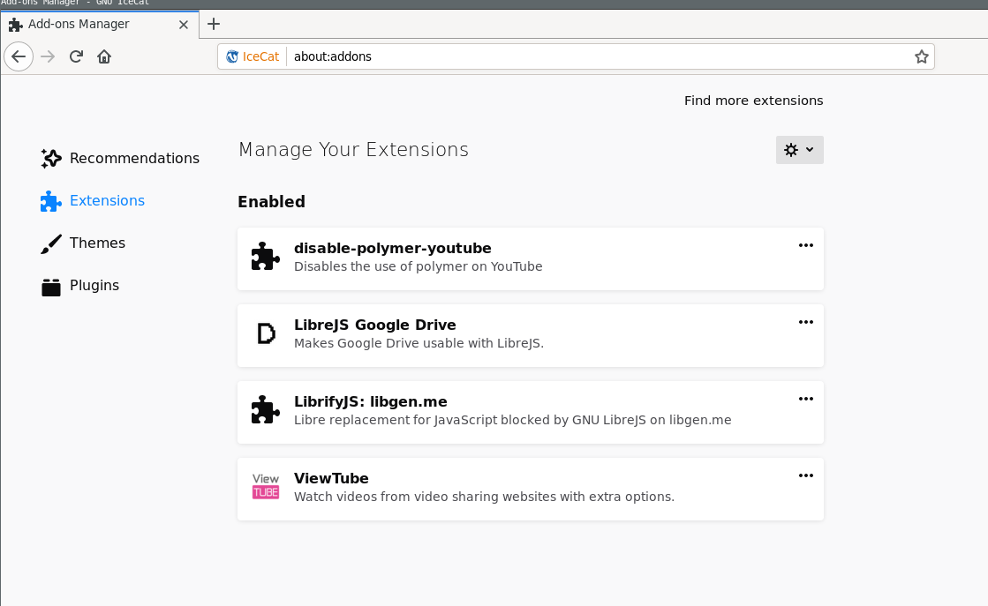Click Find more extensions
988x606 pixels.
[754, 101]
